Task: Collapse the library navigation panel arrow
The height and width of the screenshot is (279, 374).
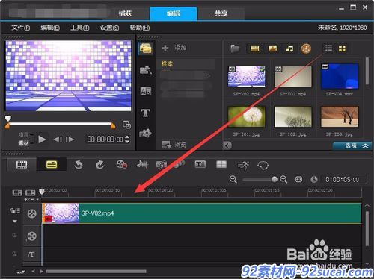Action: (x=227, y=145)
